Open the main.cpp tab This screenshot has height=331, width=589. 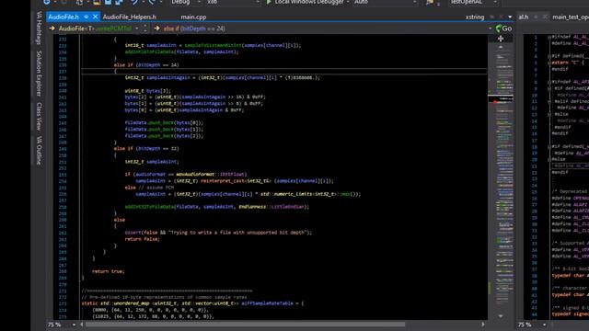coord(193,17)
